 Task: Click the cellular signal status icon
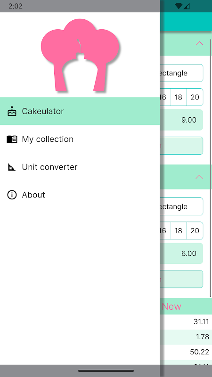pos(187,6)
